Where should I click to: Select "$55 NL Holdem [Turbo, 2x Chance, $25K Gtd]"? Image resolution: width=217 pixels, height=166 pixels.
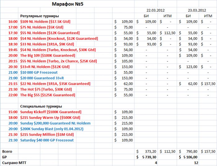point(59,61)
